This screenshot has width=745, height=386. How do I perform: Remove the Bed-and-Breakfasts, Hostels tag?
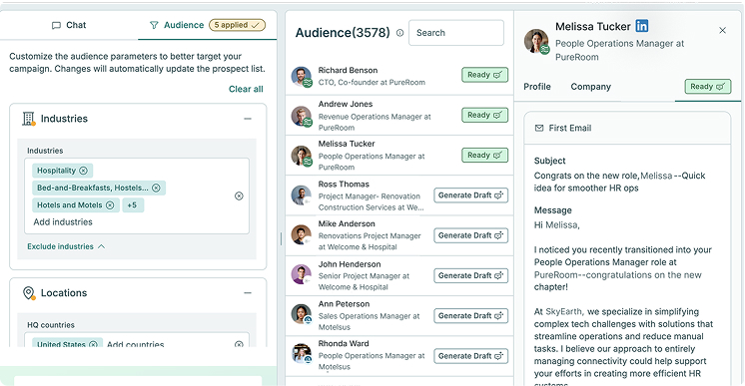point(156,189)
